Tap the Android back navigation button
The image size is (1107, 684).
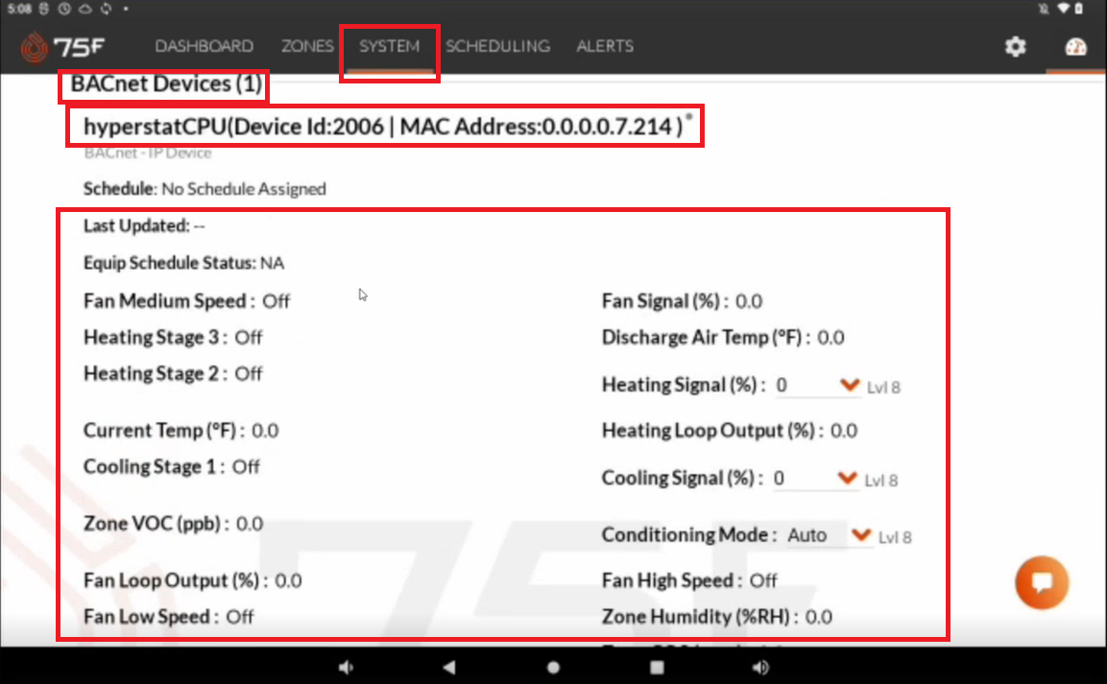[x=449, y=667]
